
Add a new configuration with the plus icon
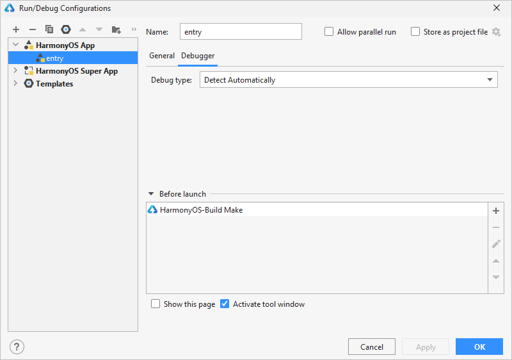tap(16, 29)
